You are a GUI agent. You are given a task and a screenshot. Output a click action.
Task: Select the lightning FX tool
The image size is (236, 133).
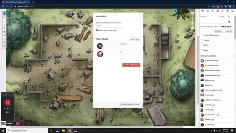click(4, 25)
